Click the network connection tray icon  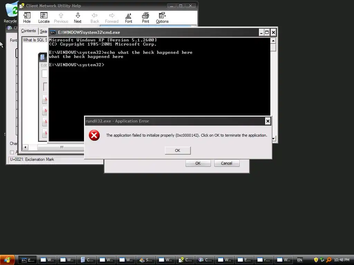[322, 260]
